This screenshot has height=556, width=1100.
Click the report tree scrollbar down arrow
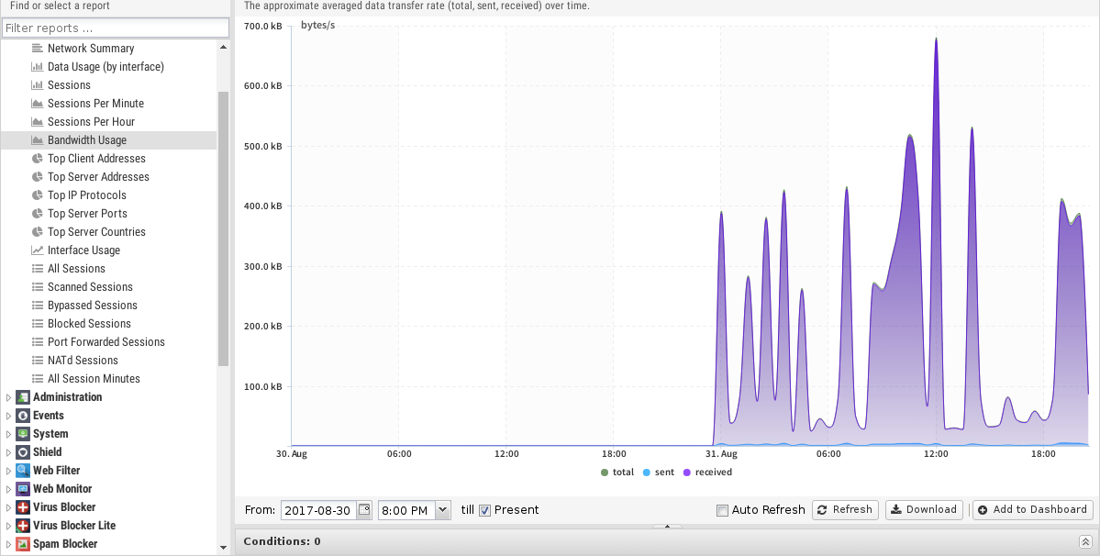pos(223,548)
